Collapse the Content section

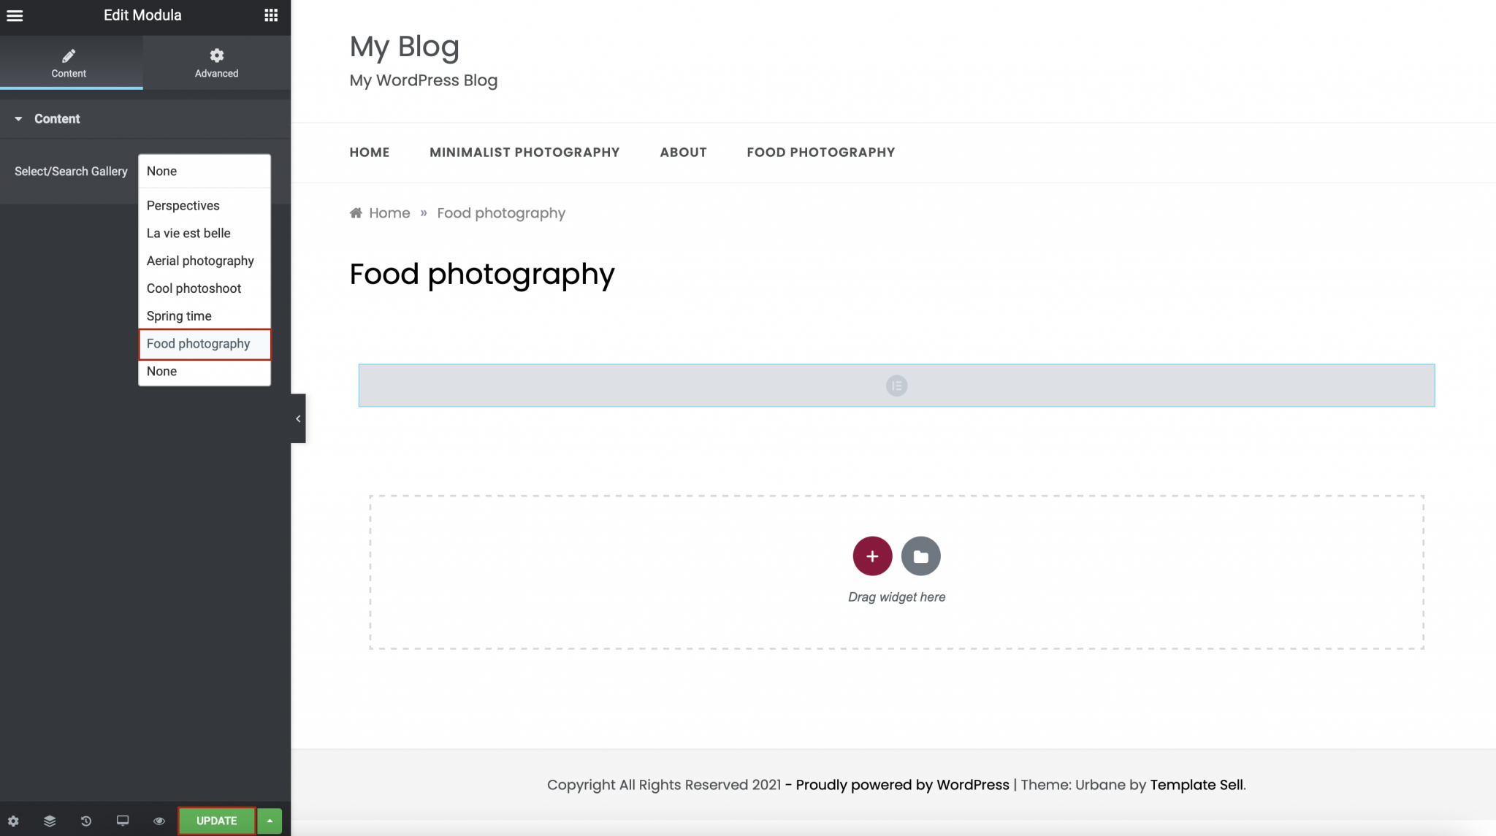click(x=19, y=119)
